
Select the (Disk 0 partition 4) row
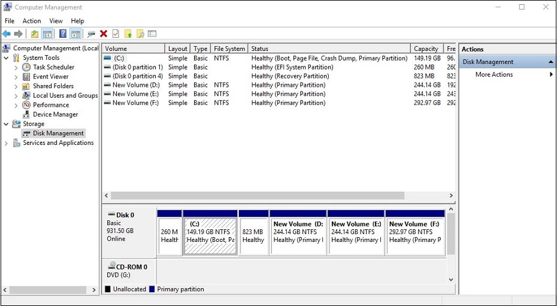[279, 76]
